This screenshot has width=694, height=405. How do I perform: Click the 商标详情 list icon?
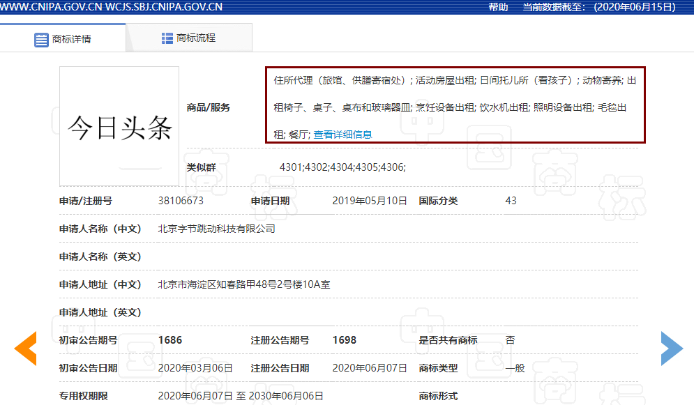tap(41, 40)
